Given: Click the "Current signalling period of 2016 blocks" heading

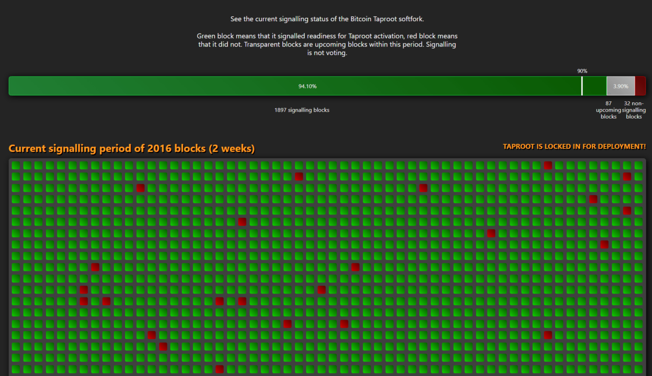Looking at the screenshot, I should tap(132, 149).
